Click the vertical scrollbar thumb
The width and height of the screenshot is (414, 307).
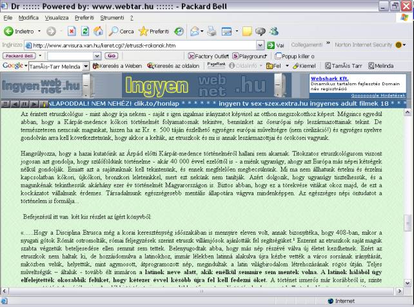pos(408,223)
